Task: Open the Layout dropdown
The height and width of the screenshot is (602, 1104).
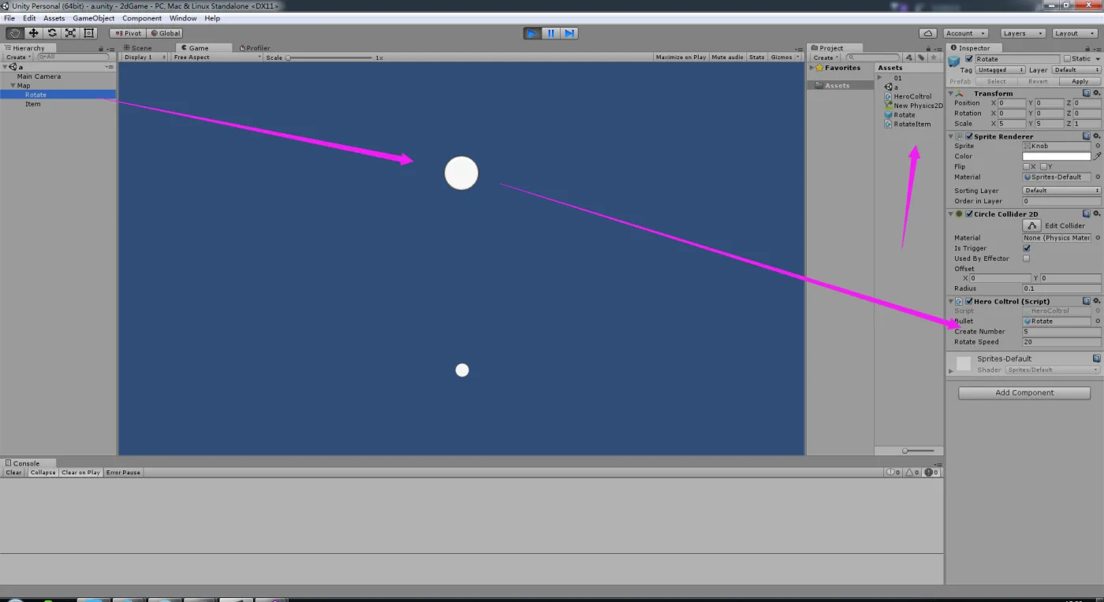Action: pyautogui.click(x=1074, y=33)
